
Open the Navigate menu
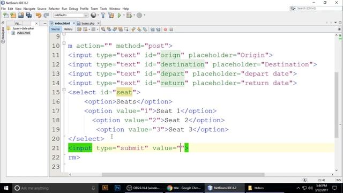tap(29, 9)
